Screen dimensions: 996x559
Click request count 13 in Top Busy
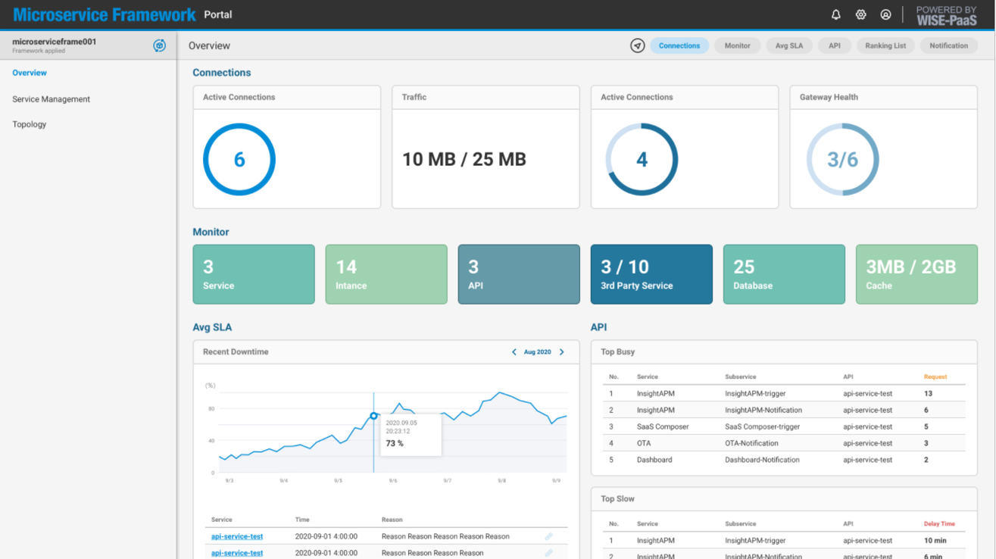[928, 394]
